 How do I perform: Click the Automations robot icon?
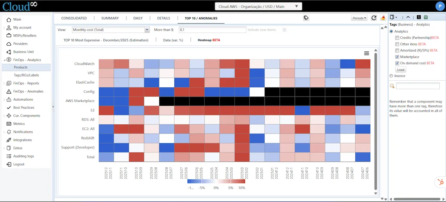pyautogui.click(x=9, y=100)
